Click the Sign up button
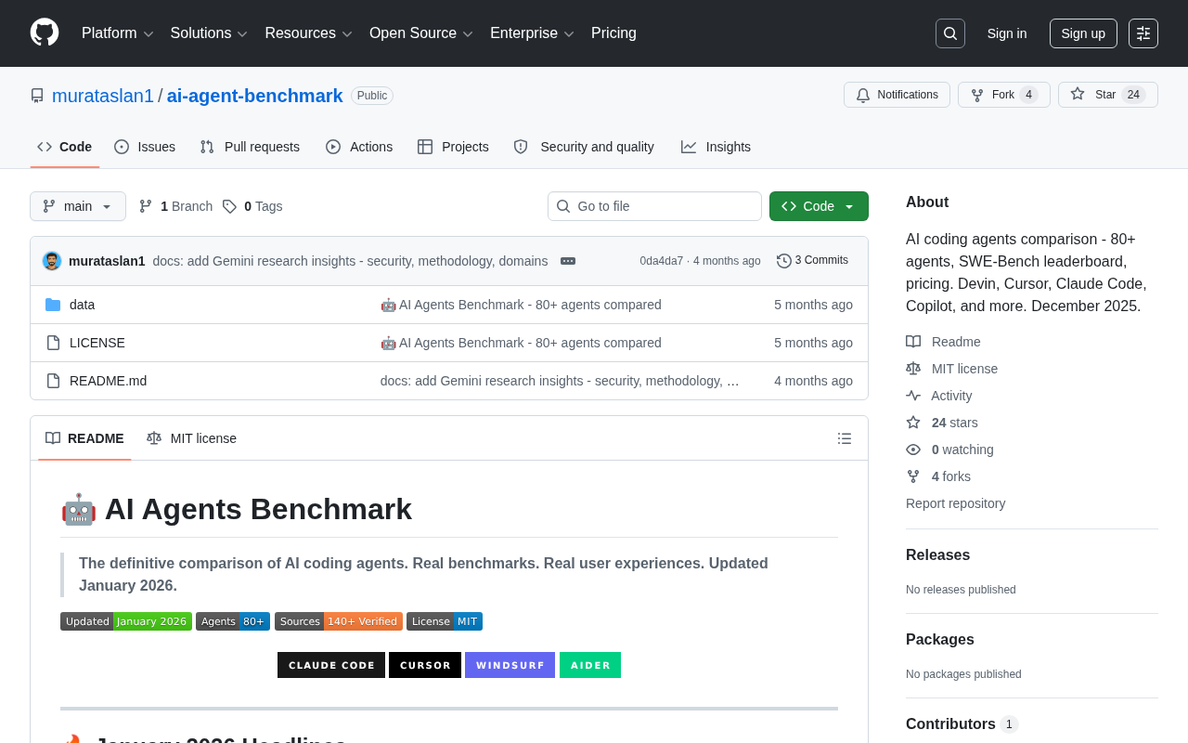 coord(1083,33)
